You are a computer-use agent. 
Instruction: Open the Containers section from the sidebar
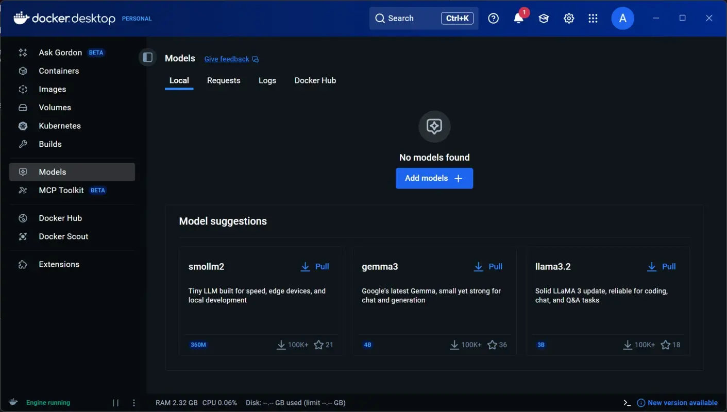(x=58, y=71)
